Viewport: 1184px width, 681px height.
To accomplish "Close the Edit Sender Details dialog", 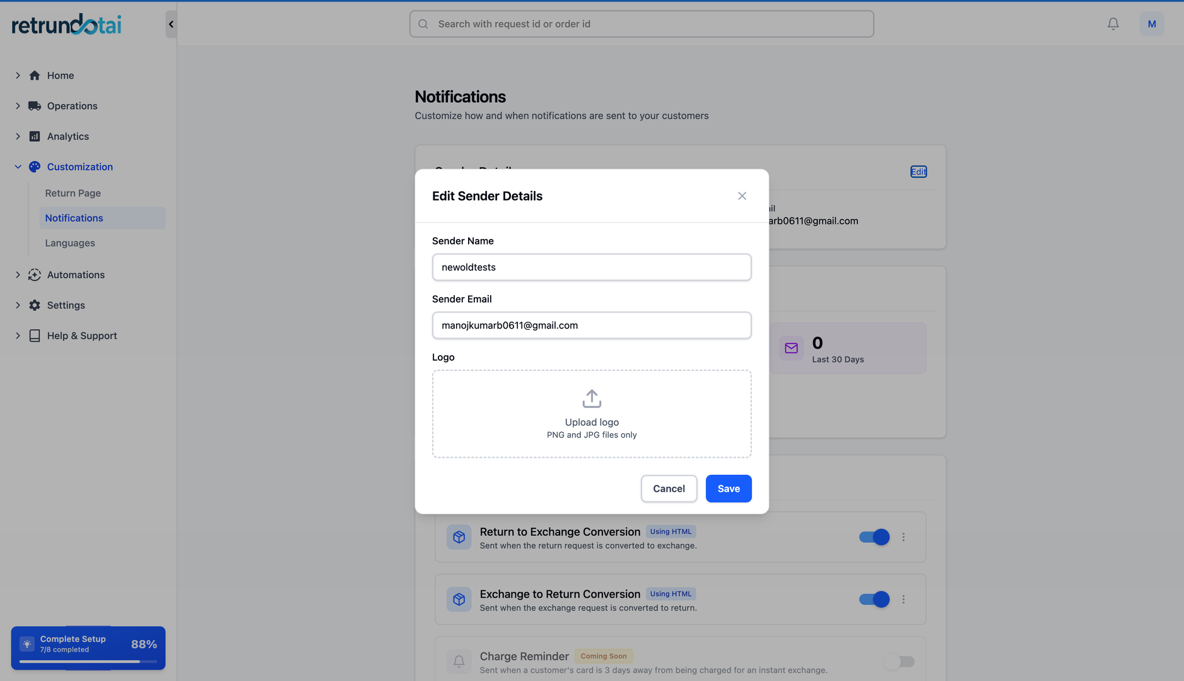I will click(x=742, y=196).
